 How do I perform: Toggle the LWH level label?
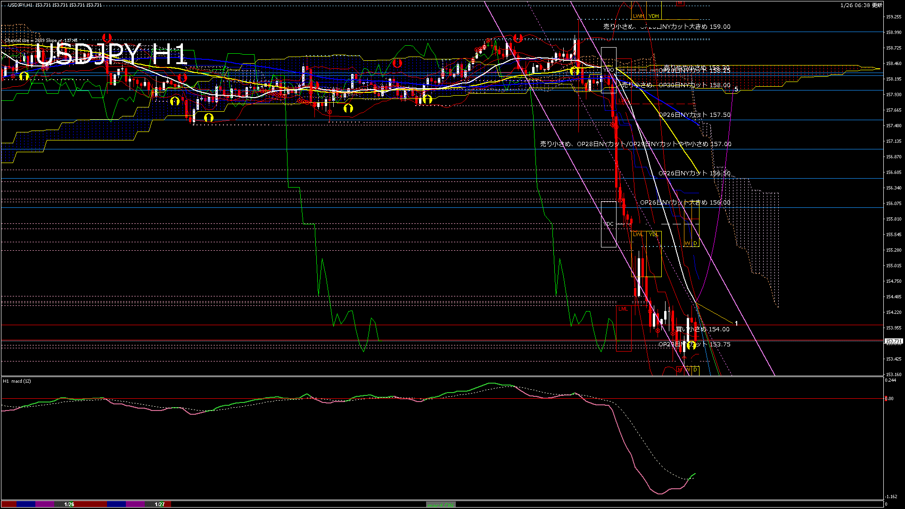(639, 16)
